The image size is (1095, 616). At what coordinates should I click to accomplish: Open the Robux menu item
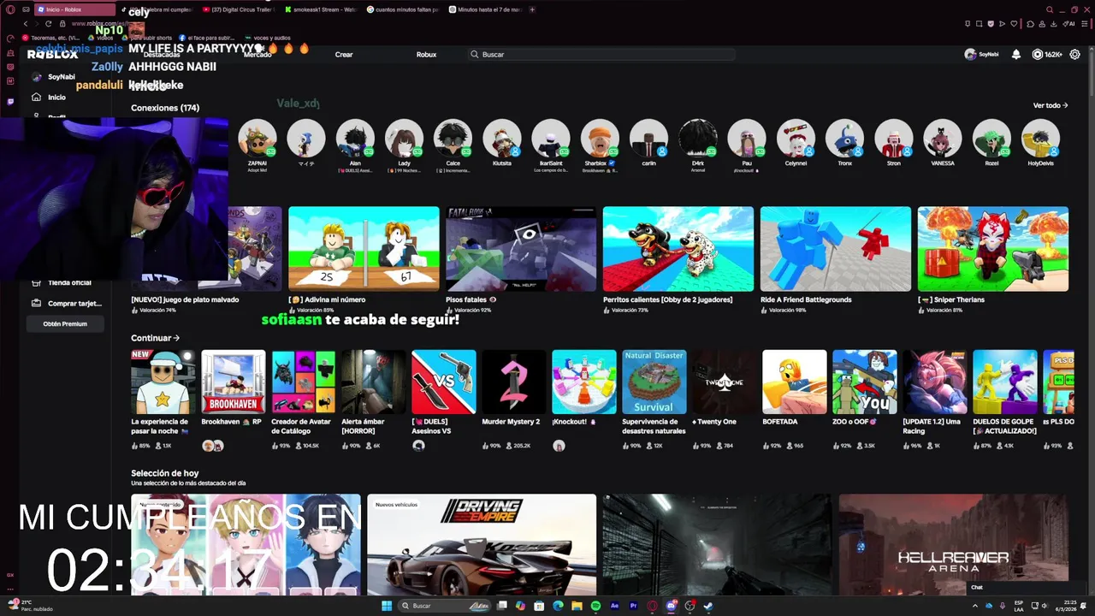click(x=426, y=54)
